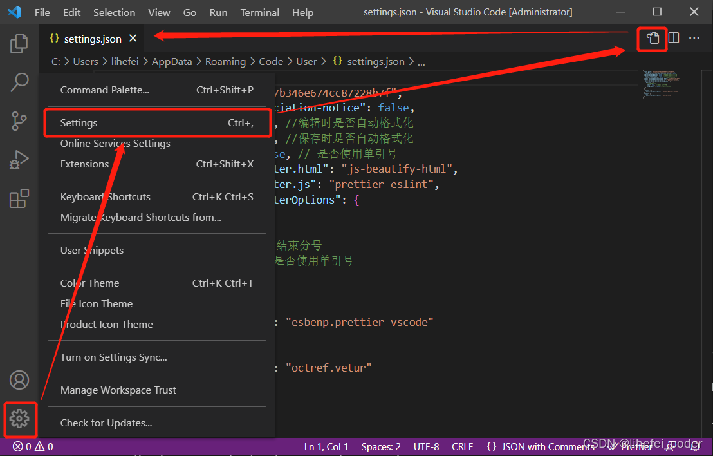Choose Extensions in the gear menu

click(157, 164)
